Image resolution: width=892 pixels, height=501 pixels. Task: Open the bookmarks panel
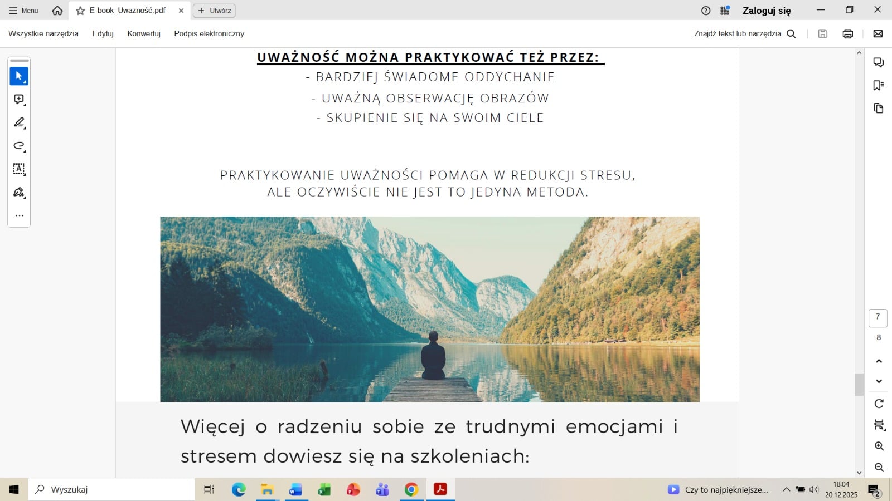point(879,85)
